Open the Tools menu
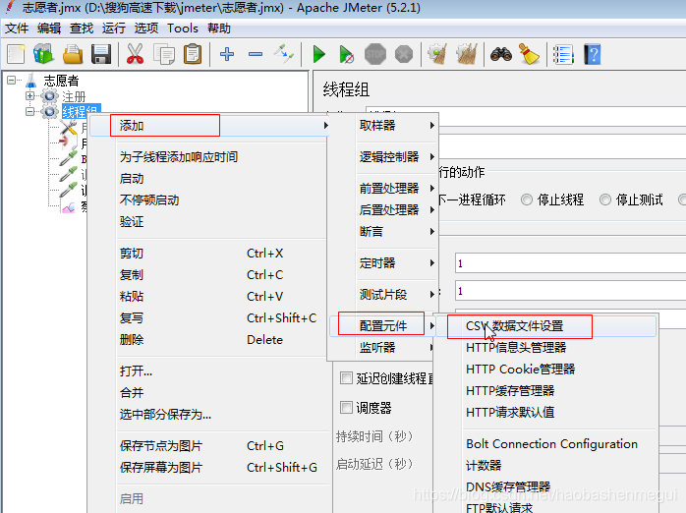This screenshot has height=513, width=686. pyautogui.click(x=183, y=28)
